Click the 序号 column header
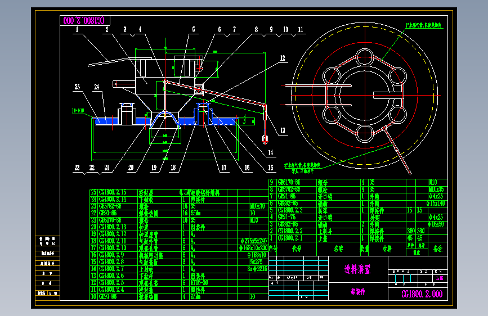488x316 pixels. click(273, 249)
